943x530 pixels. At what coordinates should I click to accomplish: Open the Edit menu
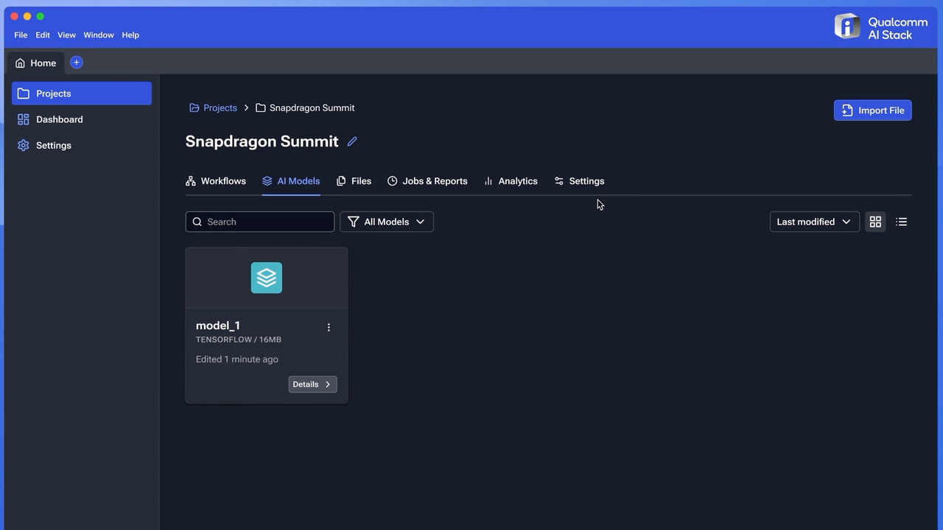click(43, 35)
